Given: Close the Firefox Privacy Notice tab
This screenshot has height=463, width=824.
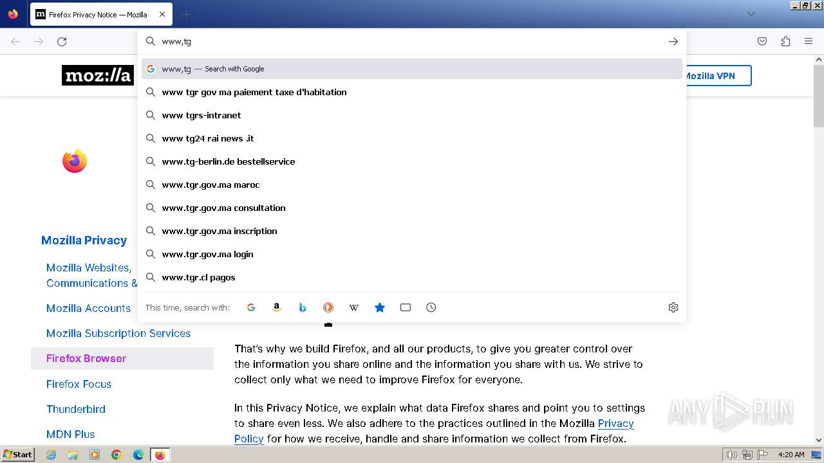Looking at the screenshot, I should (162, 14).
